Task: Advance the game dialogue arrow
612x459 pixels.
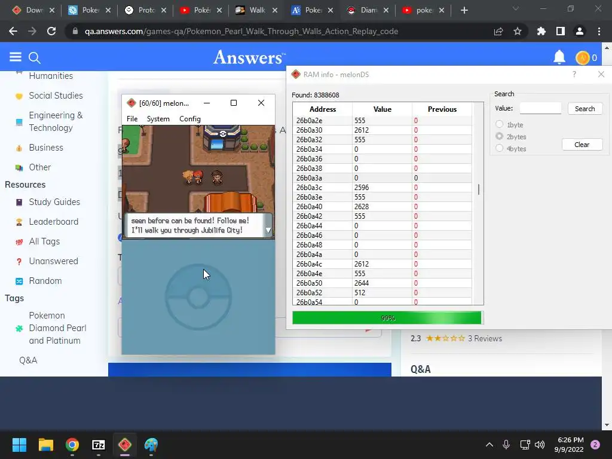Action: tap(268, 230)
